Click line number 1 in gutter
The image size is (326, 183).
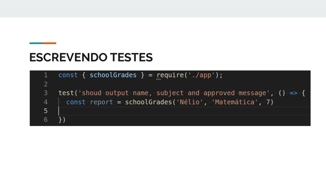click(x=46, y=75)
